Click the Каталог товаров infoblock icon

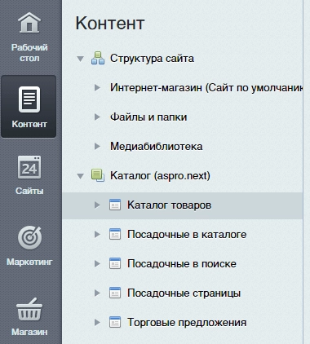[115, 205]
